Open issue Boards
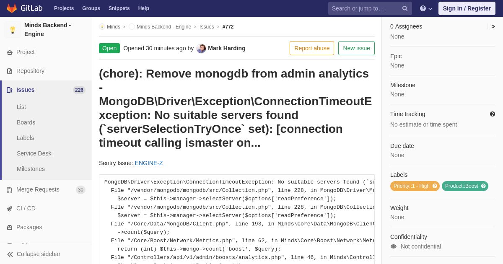The height and width of the screenshot is (264, 503). (26, 122)
